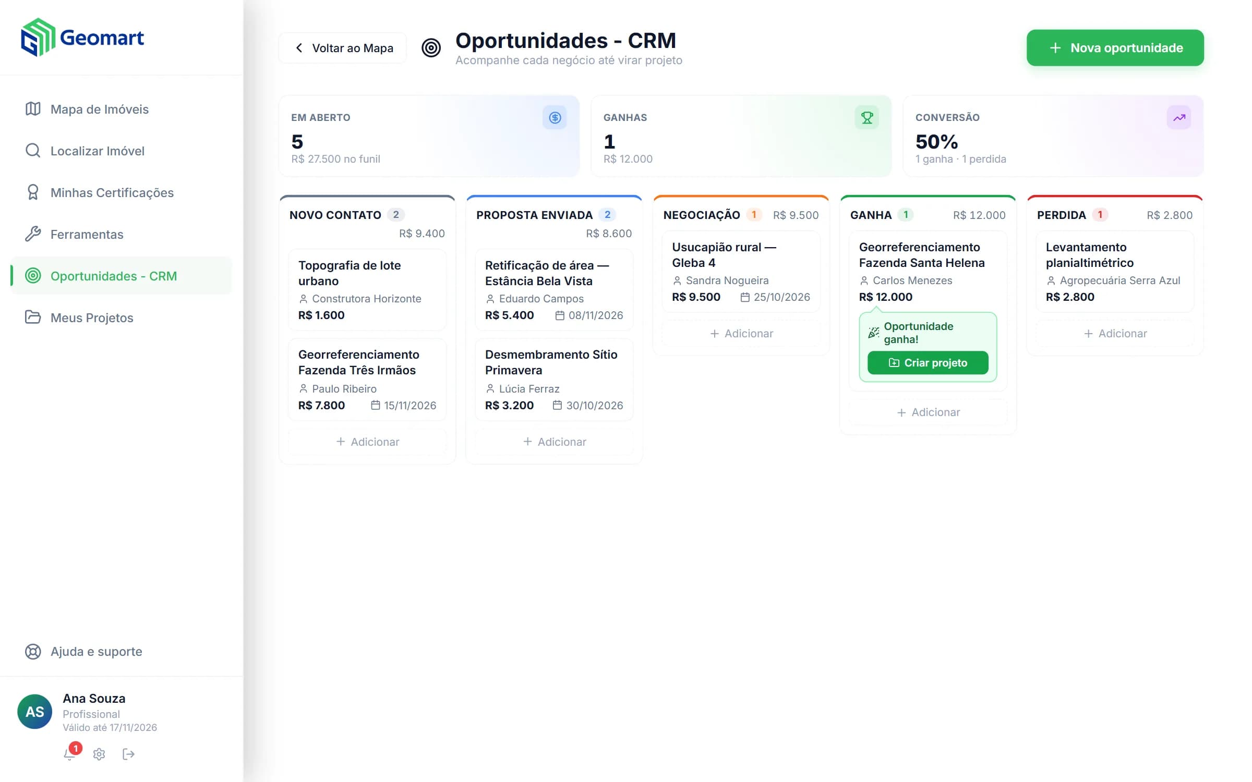Image resolution: width=1252 pixels, height=782 pixels.
Task: Click Minhas Certificações badge icon
Action: pos(33,192)
